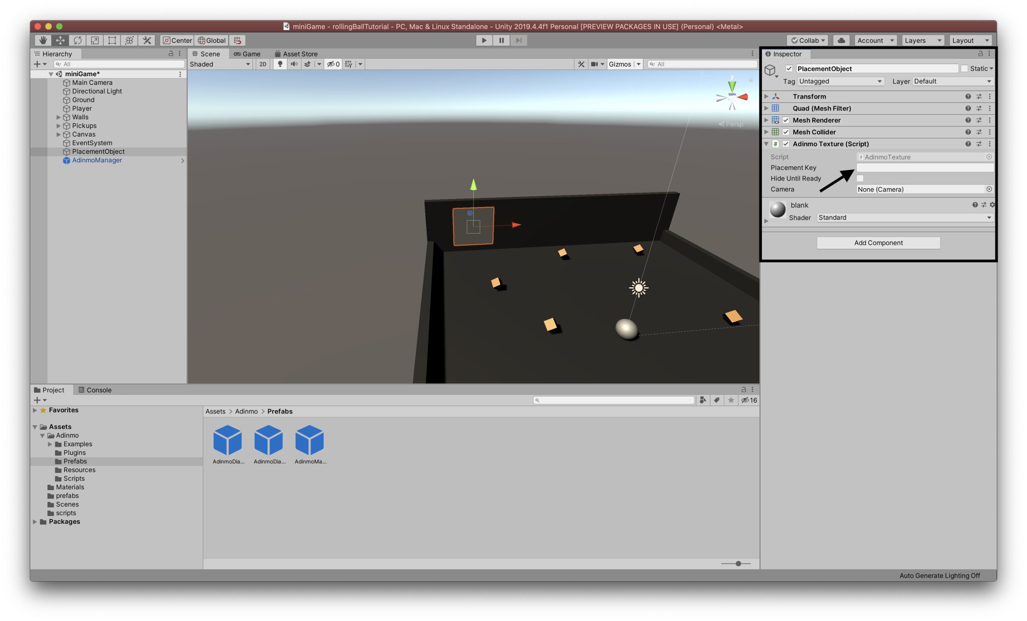This screenshot has width=1027, height=621.
Task: Disable the Mesh Collider checkbox
Action: tap(785, 132)
